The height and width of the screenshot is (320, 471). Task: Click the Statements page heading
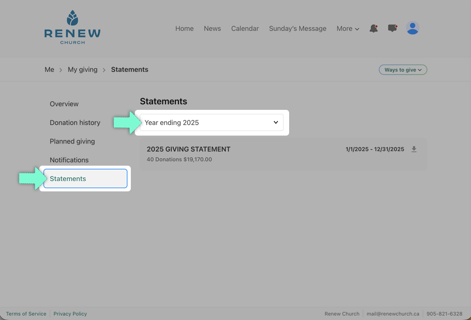click(x=164, y=102)
